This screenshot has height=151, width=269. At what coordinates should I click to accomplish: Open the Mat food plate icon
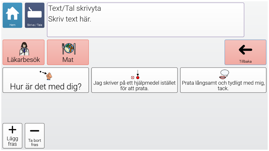point(68,49)
